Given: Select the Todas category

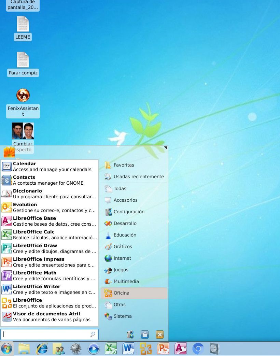Looking at the screenshot, I should [134, 188].
